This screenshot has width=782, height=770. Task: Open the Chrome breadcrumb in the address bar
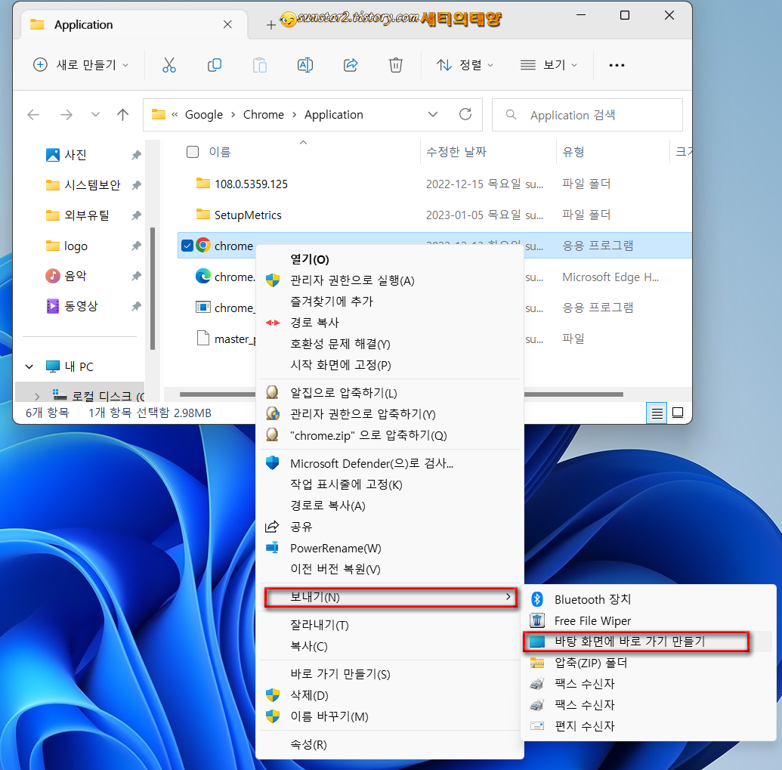[x=264, y=114]
